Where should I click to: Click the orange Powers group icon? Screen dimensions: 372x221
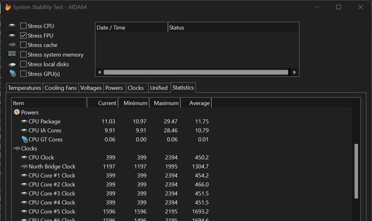17,112
